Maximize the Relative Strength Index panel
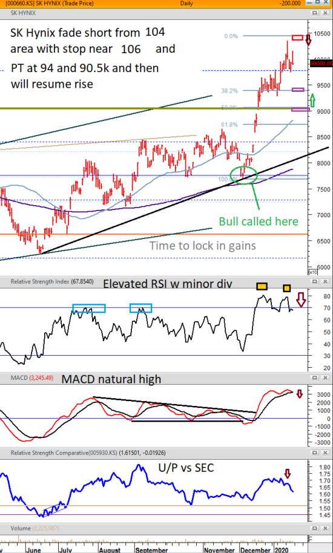This screenshot has width=333, height=553. tap(315, 281)
